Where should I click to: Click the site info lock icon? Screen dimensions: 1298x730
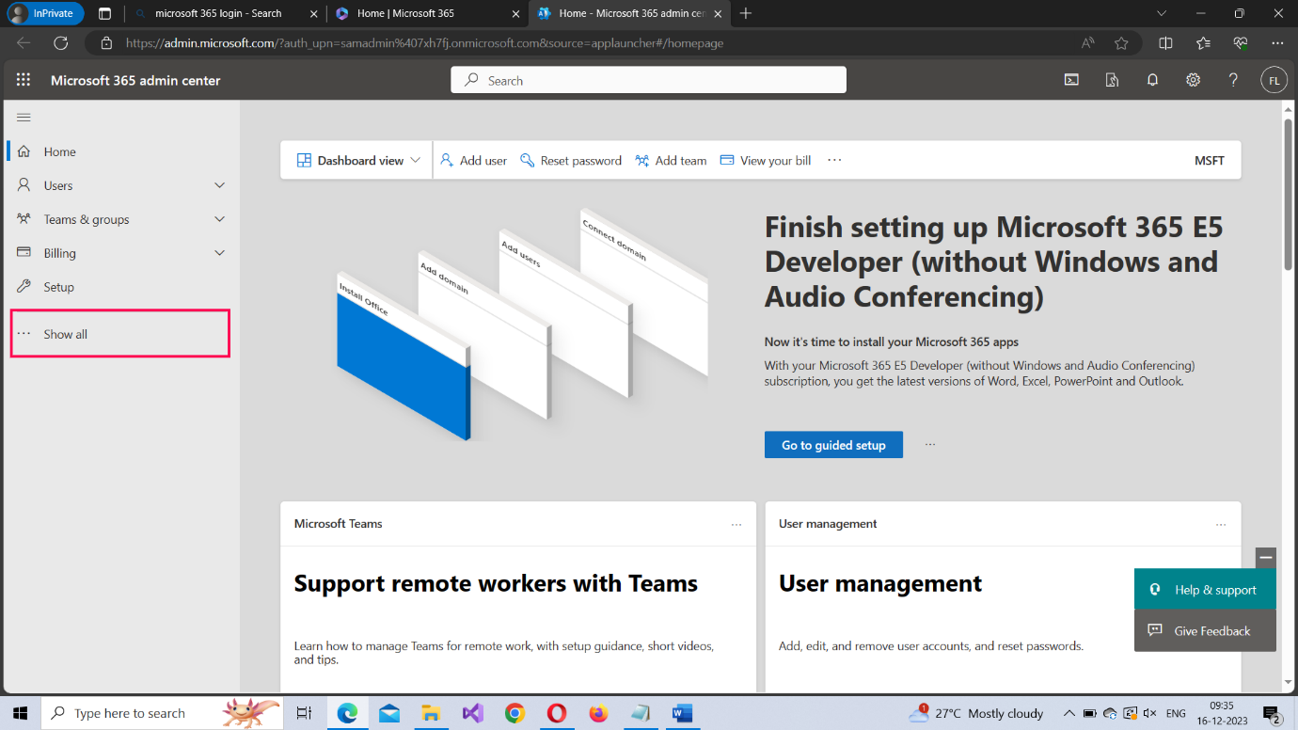(106, 42)
